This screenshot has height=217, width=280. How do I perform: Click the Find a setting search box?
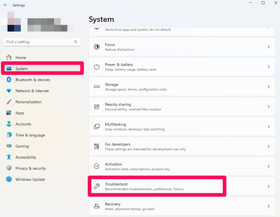tap(42, 42)
